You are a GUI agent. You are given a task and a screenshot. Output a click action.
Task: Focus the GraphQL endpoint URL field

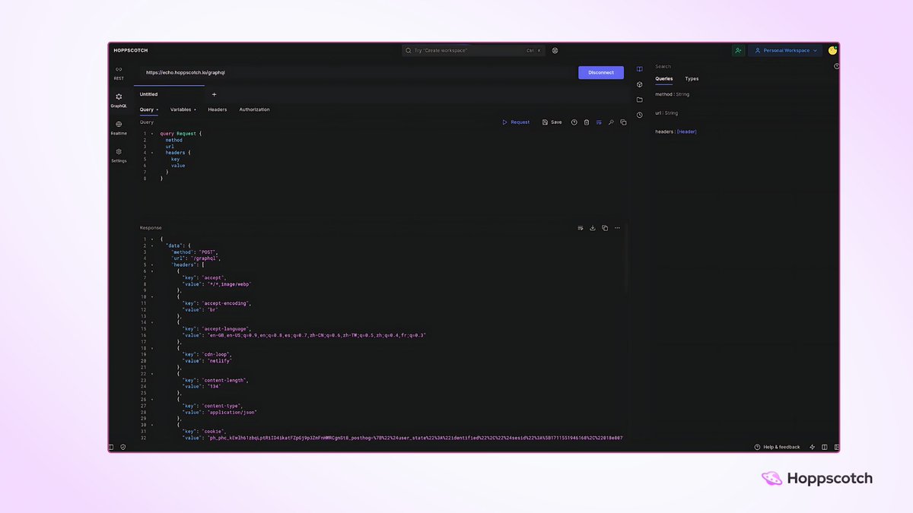point(358,72)
